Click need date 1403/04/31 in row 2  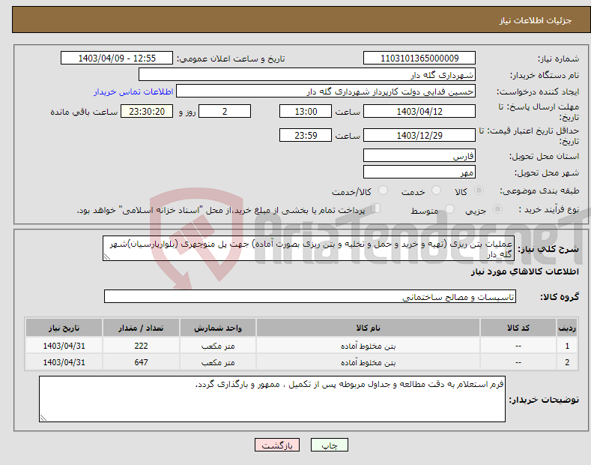64,362
